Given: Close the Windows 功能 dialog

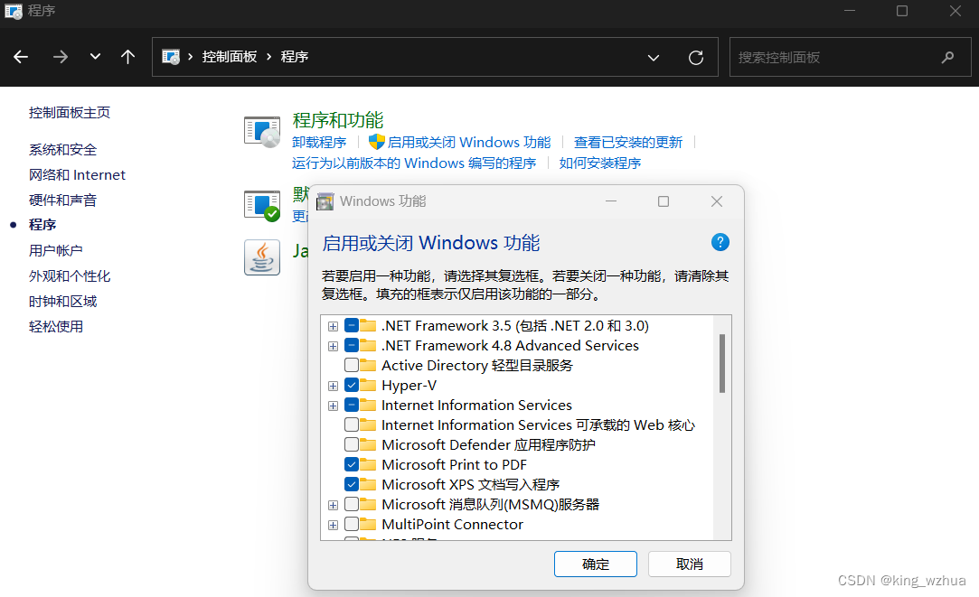Looking at the screenshot, I should [717, 201].
